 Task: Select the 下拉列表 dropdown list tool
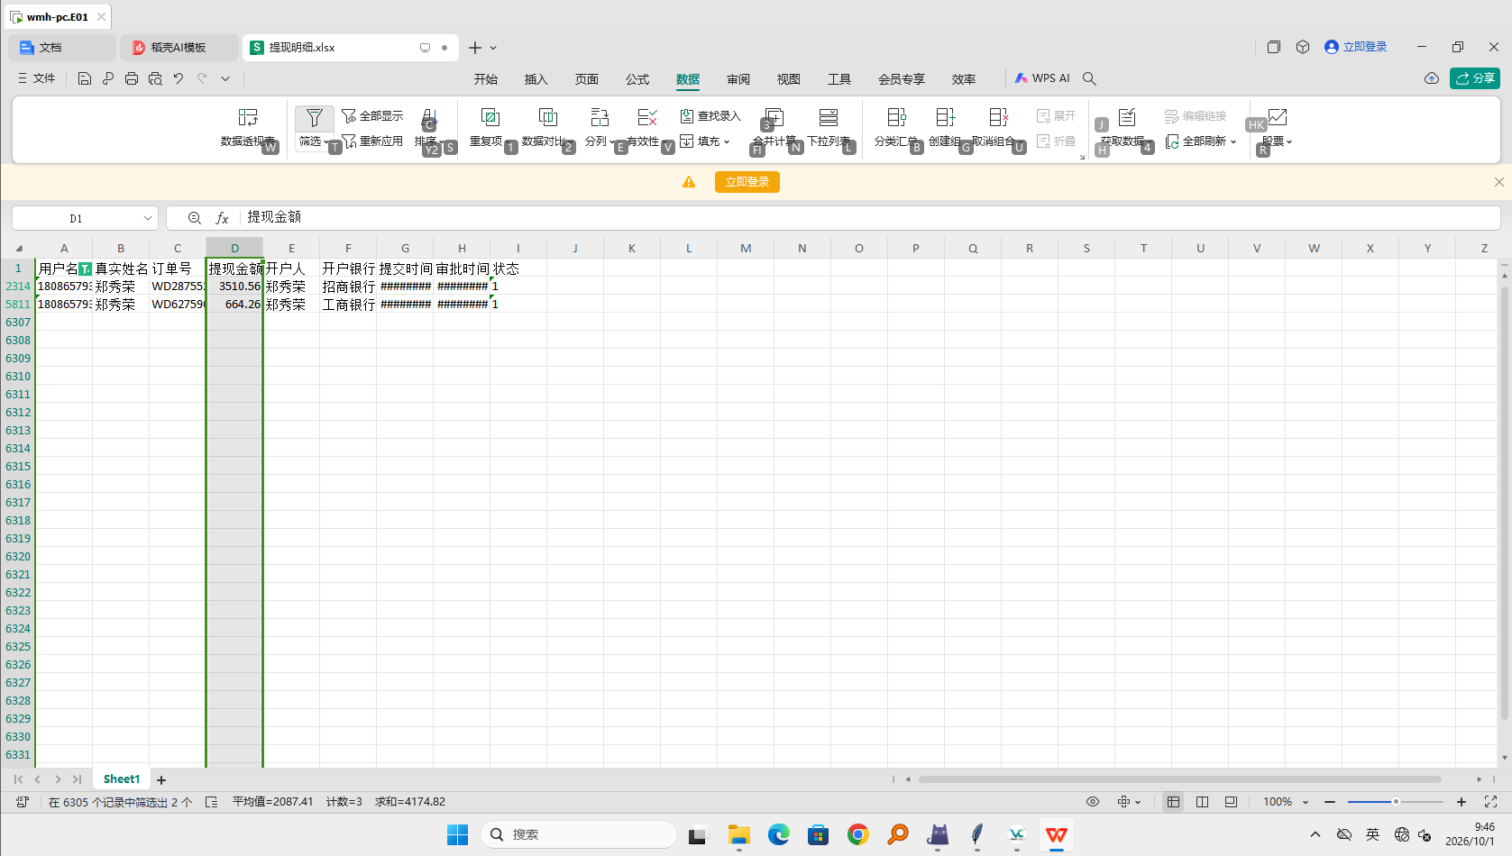pos(829,127)
